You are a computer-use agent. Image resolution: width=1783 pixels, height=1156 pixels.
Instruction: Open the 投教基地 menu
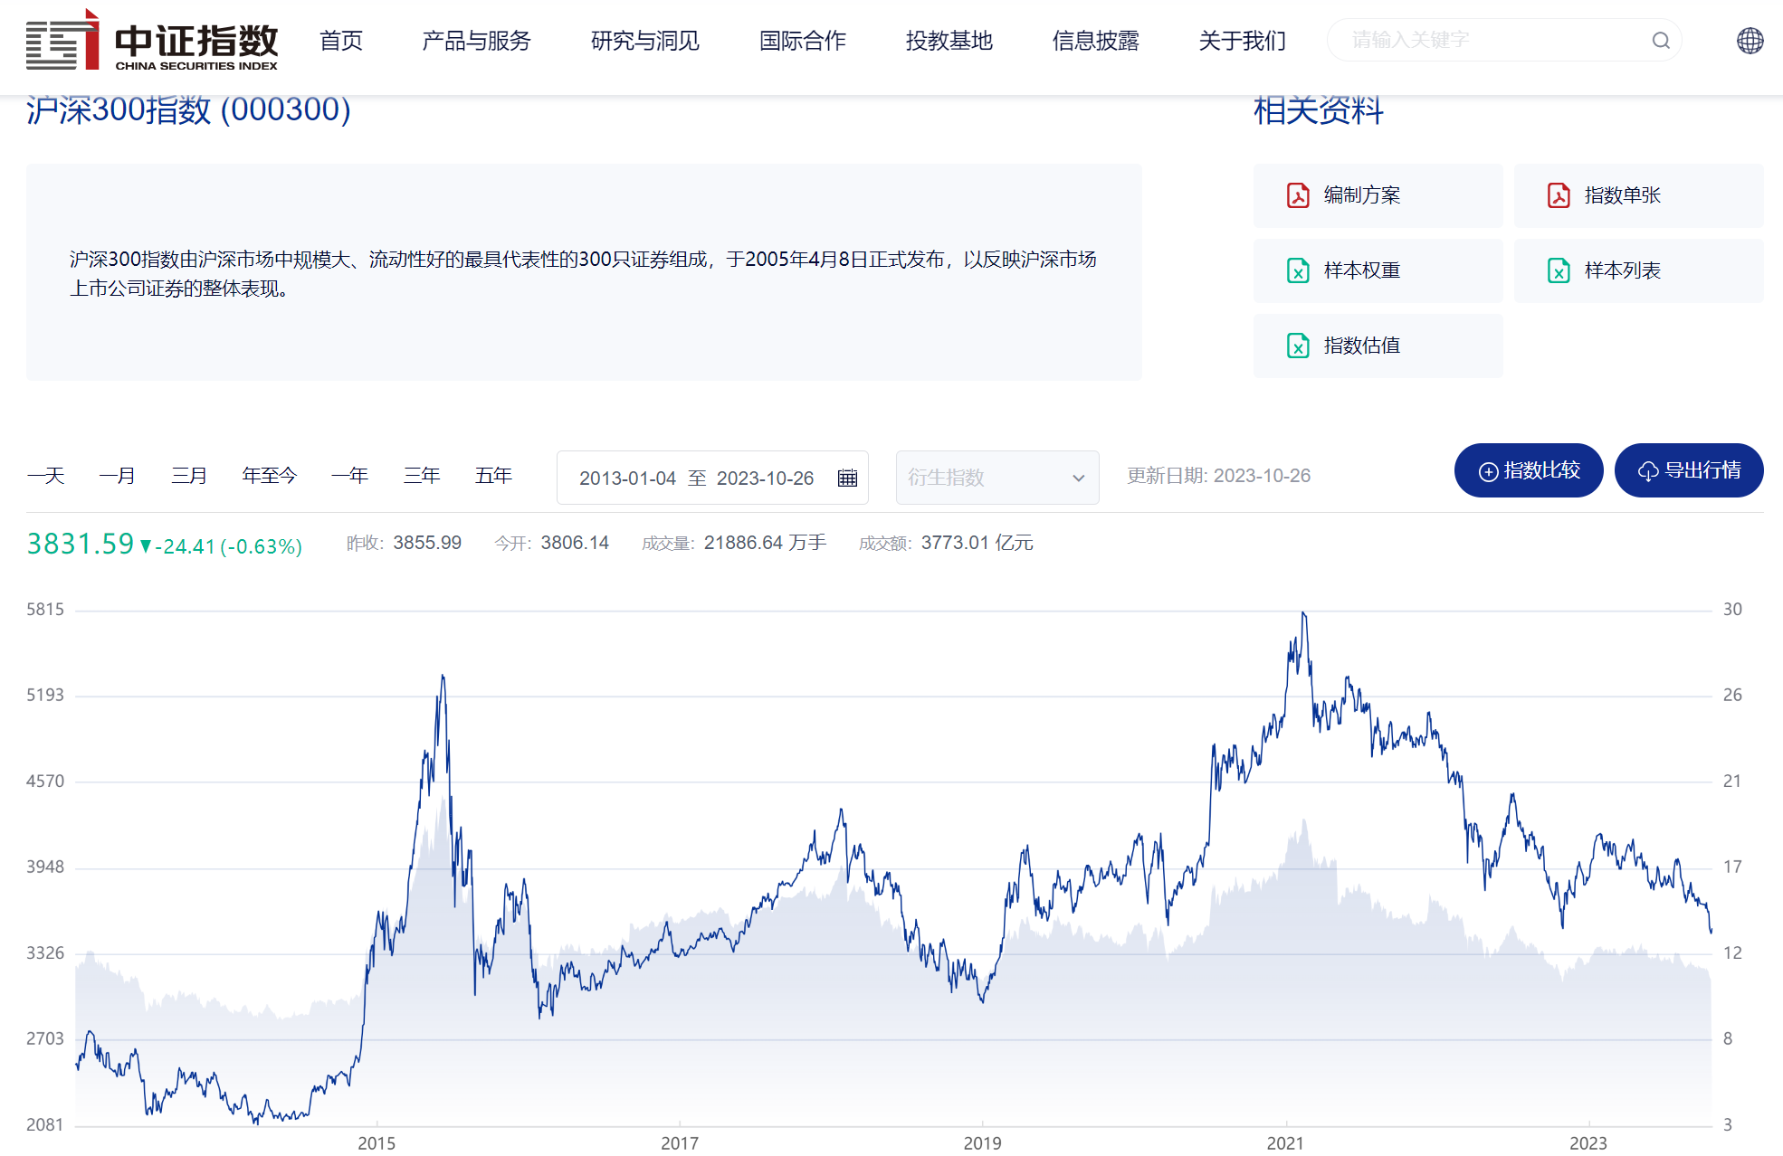click(949, 41)
